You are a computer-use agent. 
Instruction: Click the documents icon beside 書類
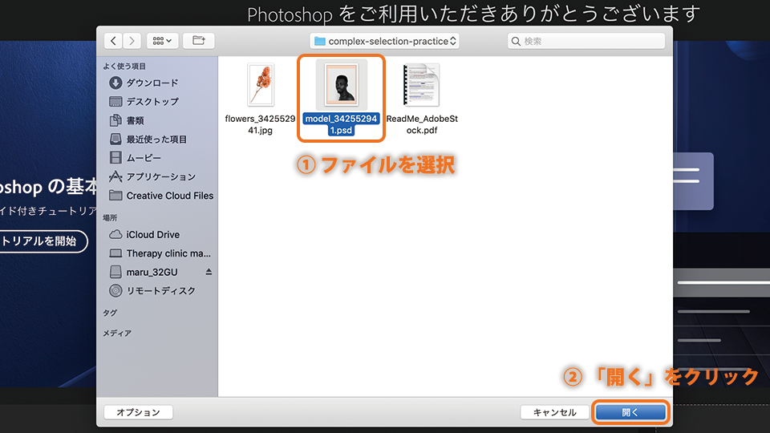pos(115,120)
